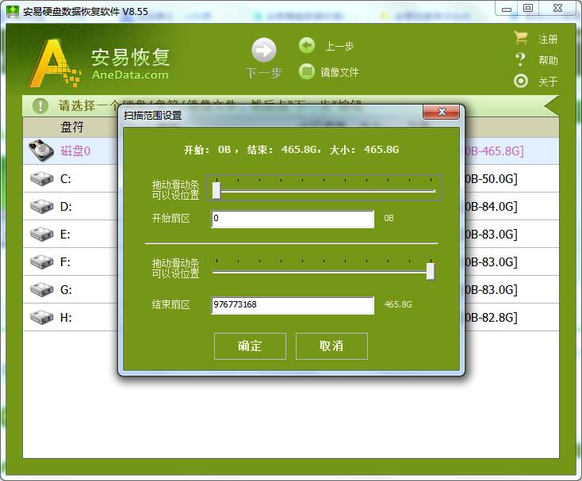Confirm scan range with 确定 button
Image resolution: width=582 pixels, height=481 pixels.
click(250, 346)
